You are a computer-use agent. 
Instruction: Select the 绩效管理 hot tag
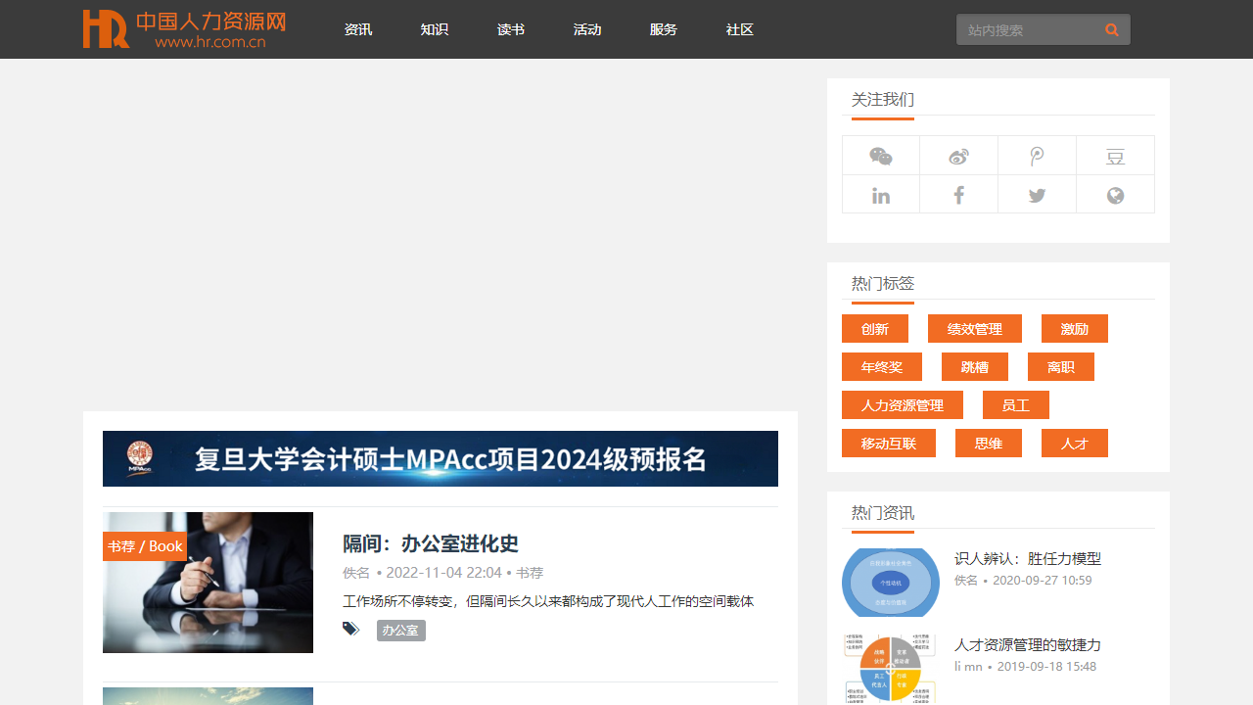pyautogui.click(x=974, y=329)
